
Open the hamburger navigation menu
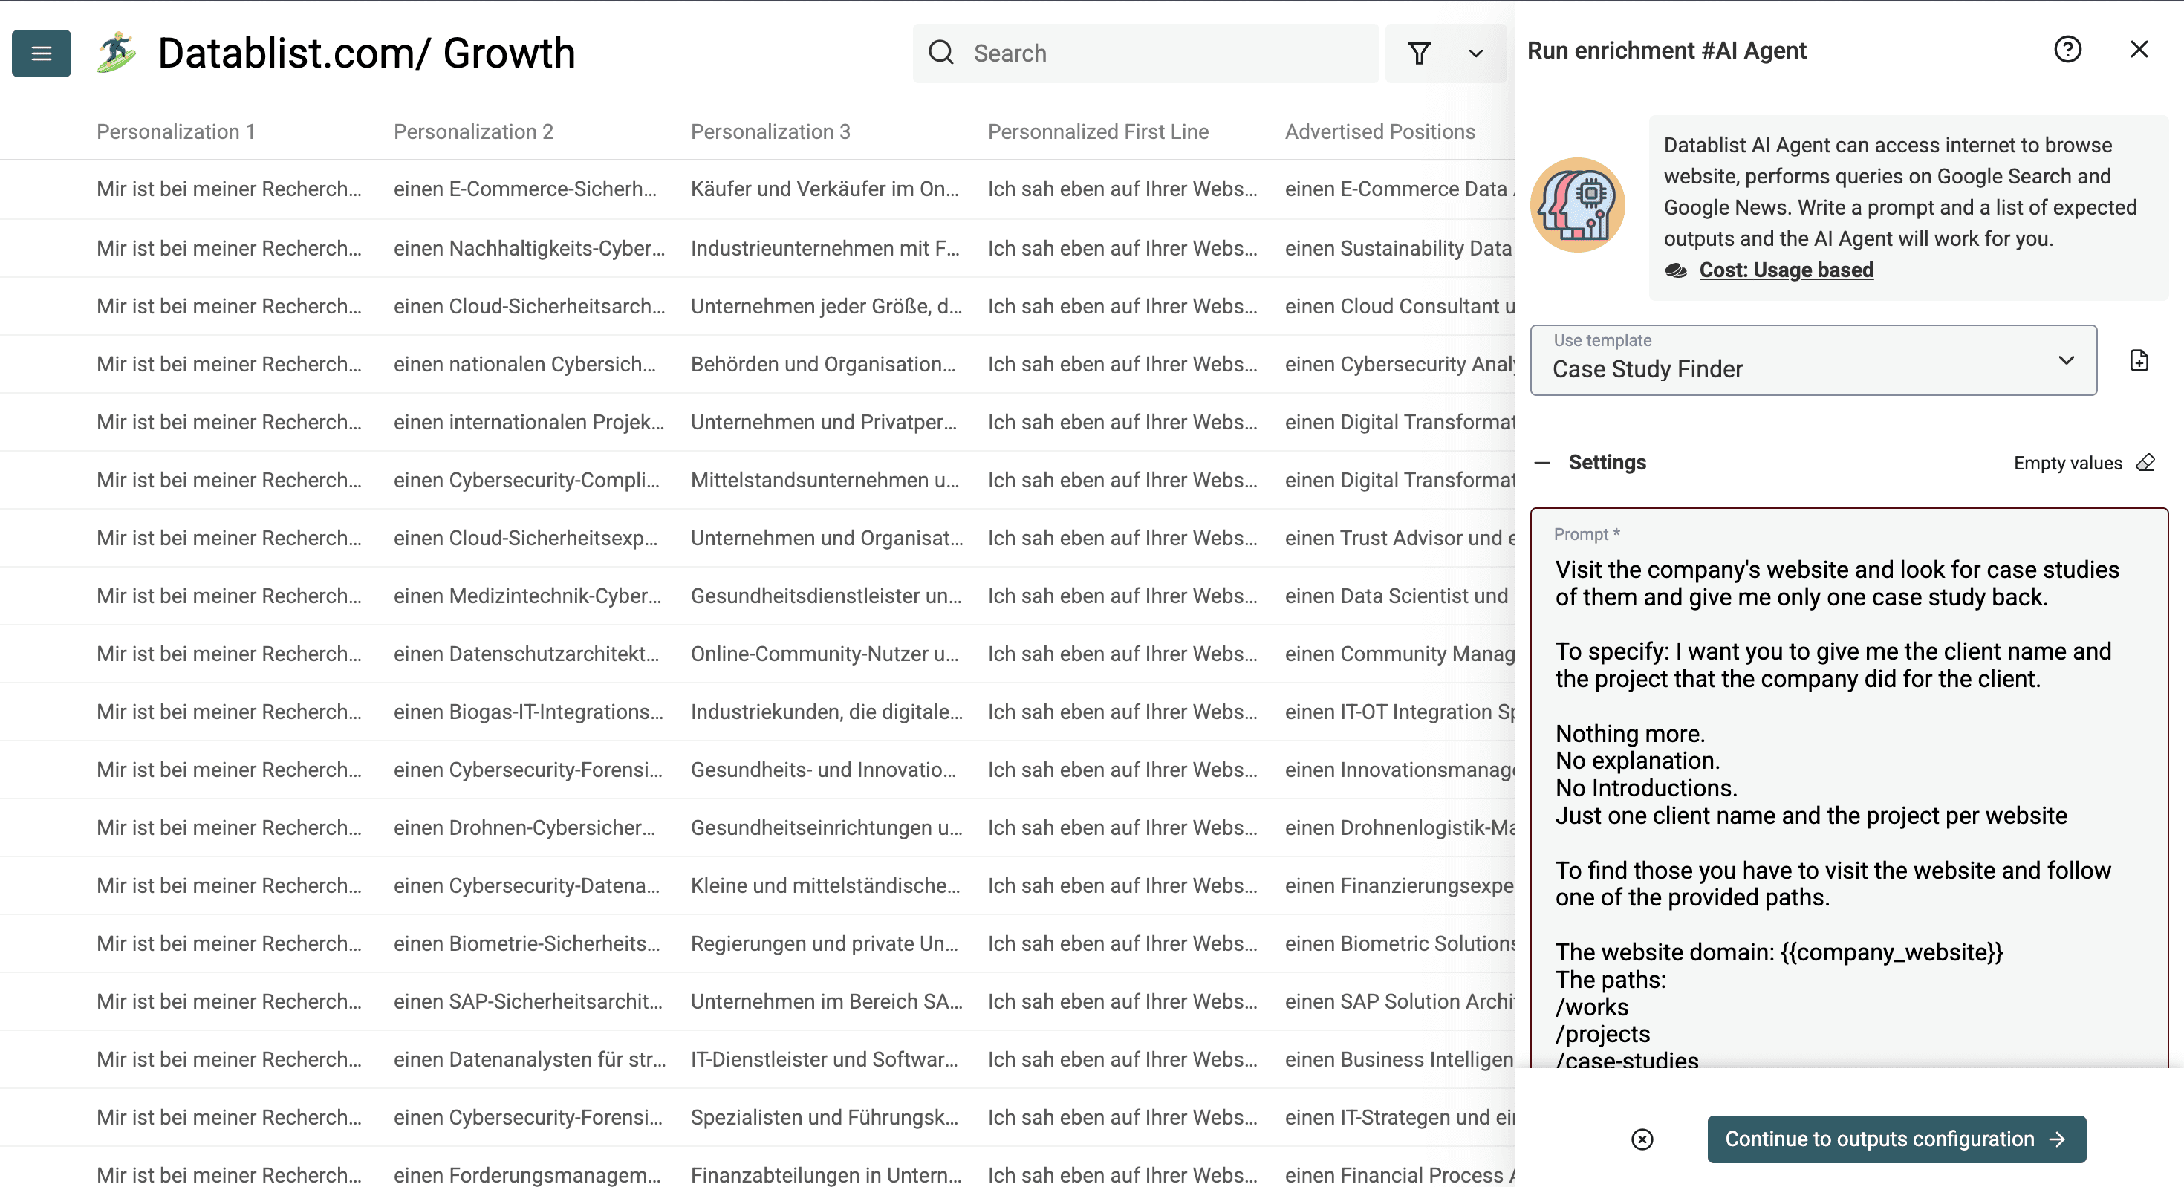[x=40, y=53]
